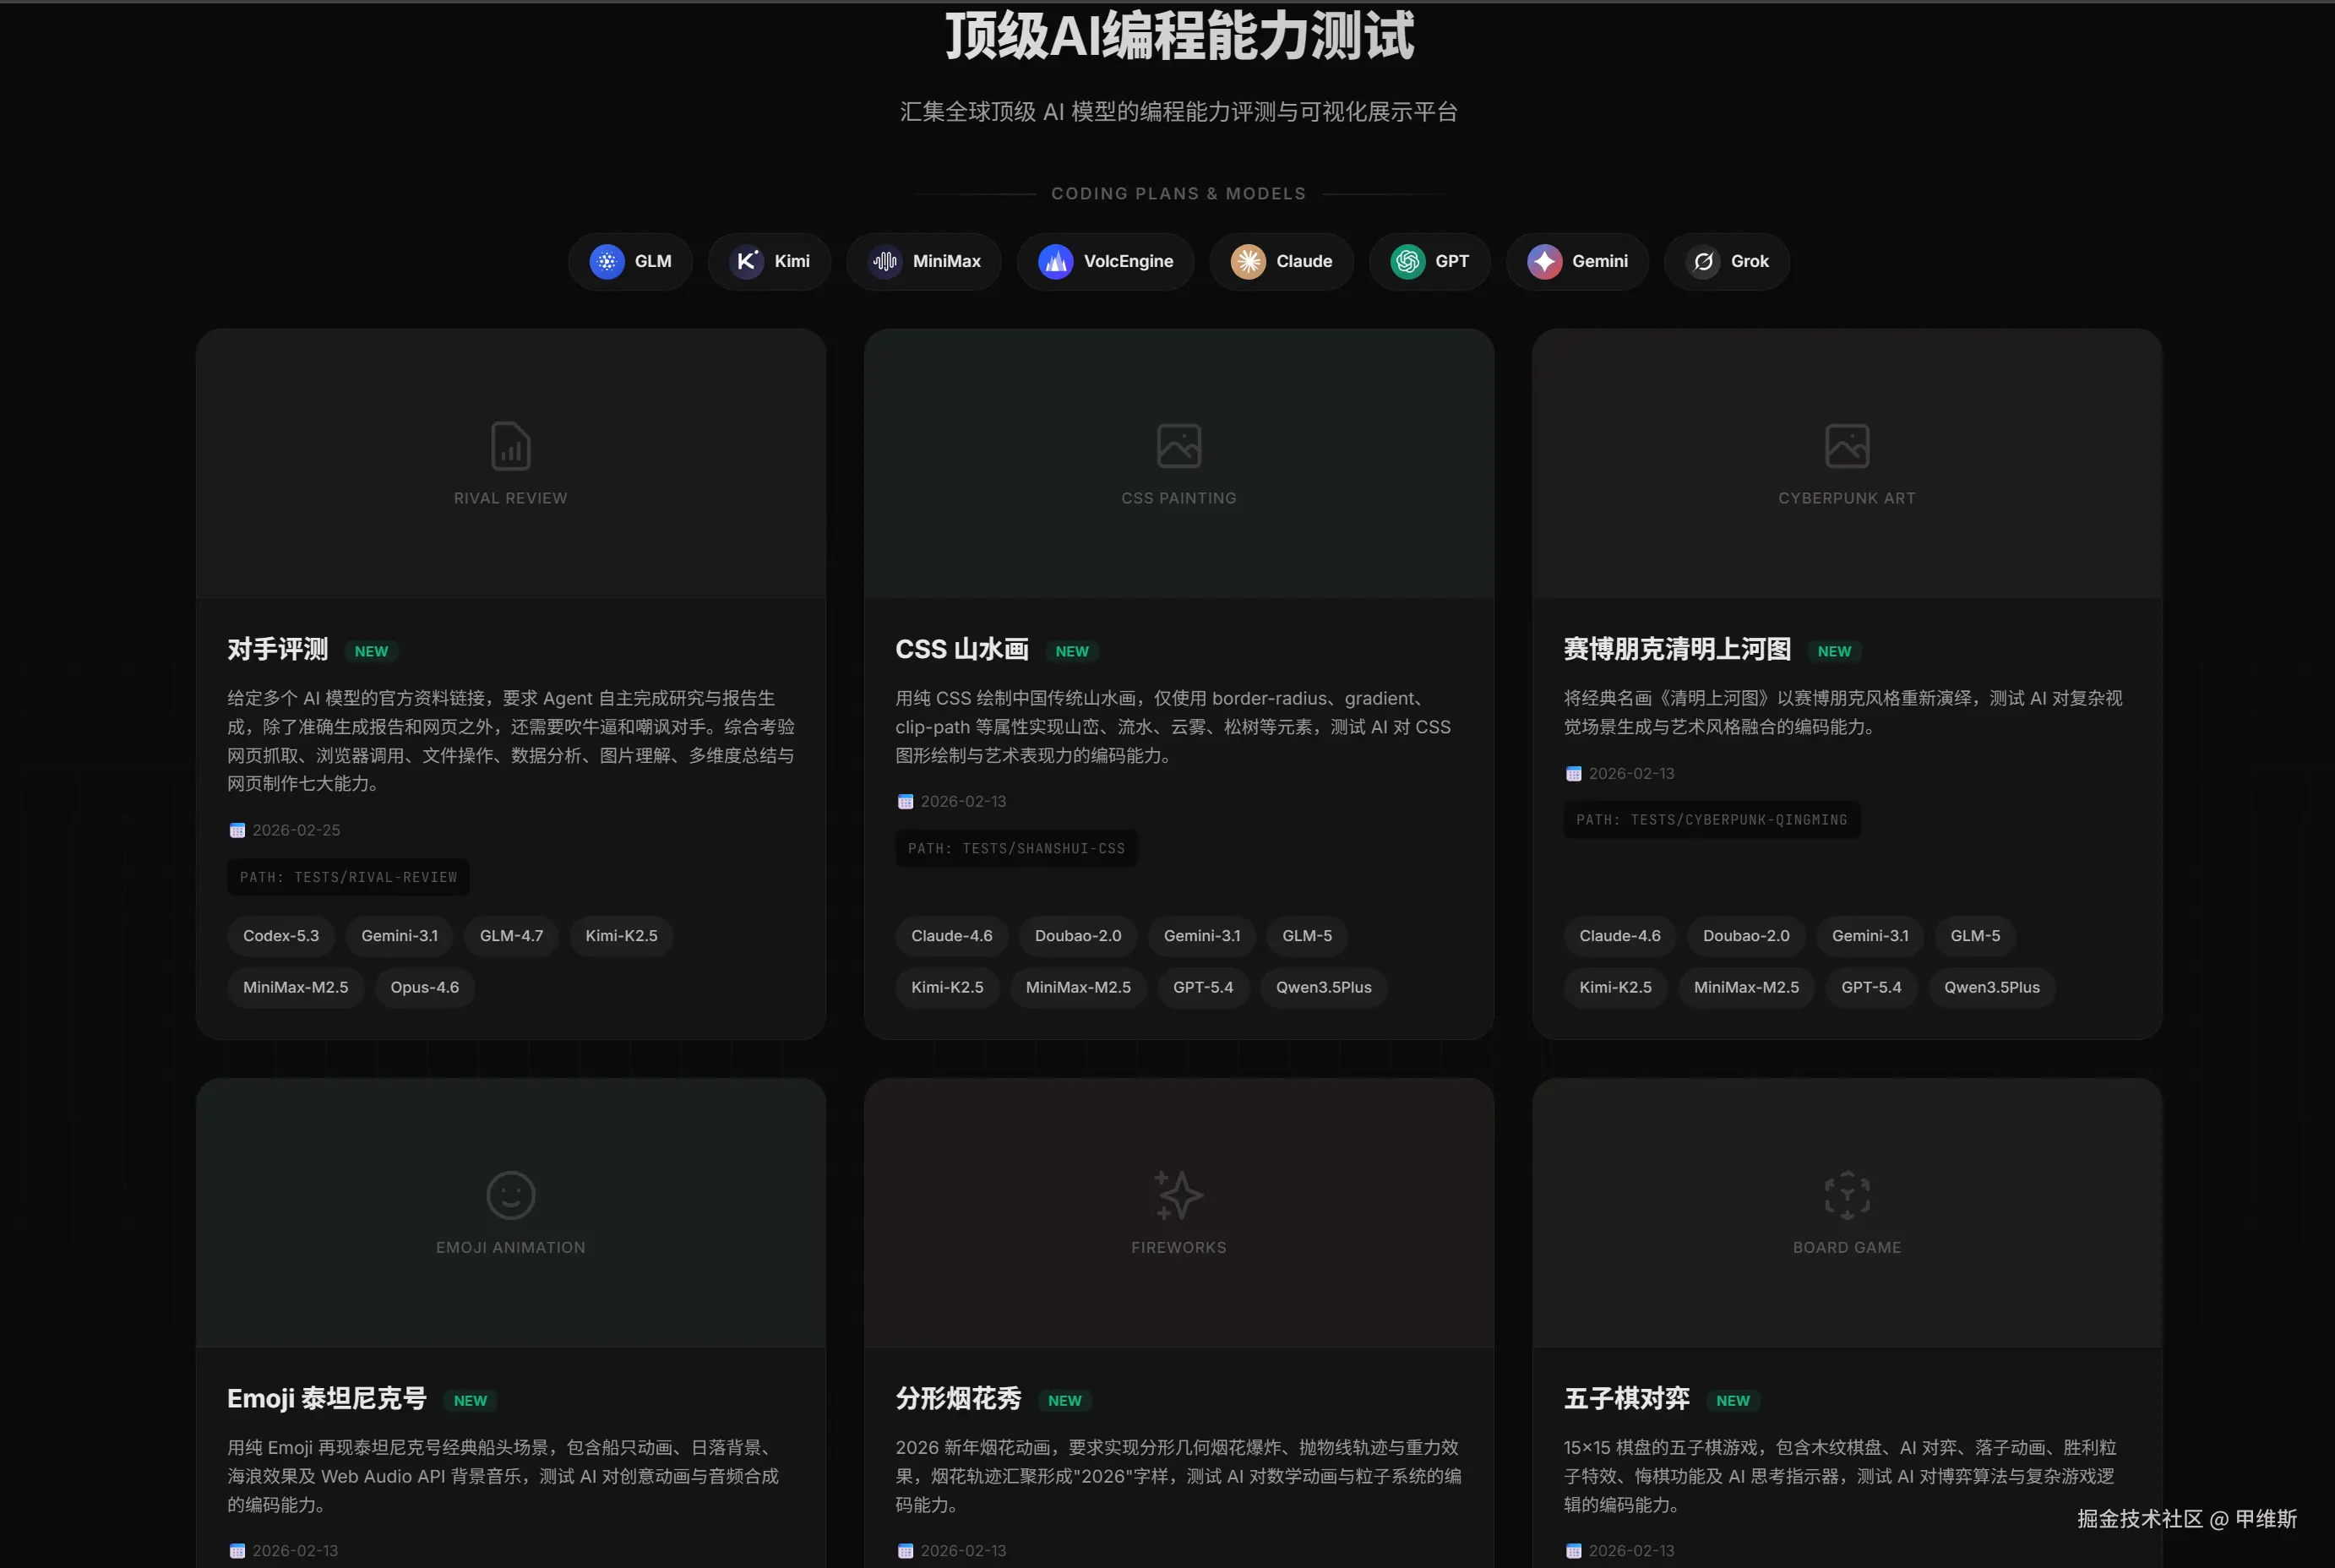Open the 五子棋对弈 test title
The height and width of the screenshot is (1568, 2335).
tap(1626, 1398)
